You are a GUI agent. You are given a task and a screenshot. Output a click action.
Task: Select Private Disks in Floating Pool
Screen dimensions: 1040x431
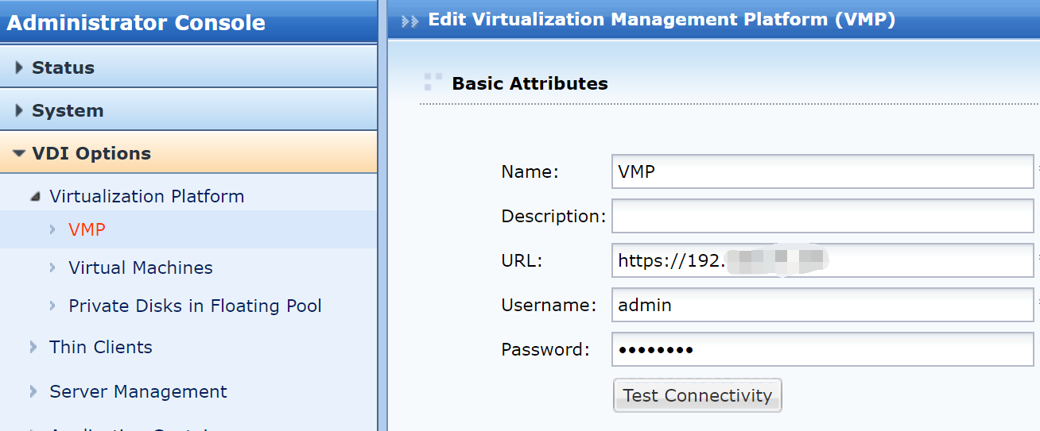[x=195, y=306]
